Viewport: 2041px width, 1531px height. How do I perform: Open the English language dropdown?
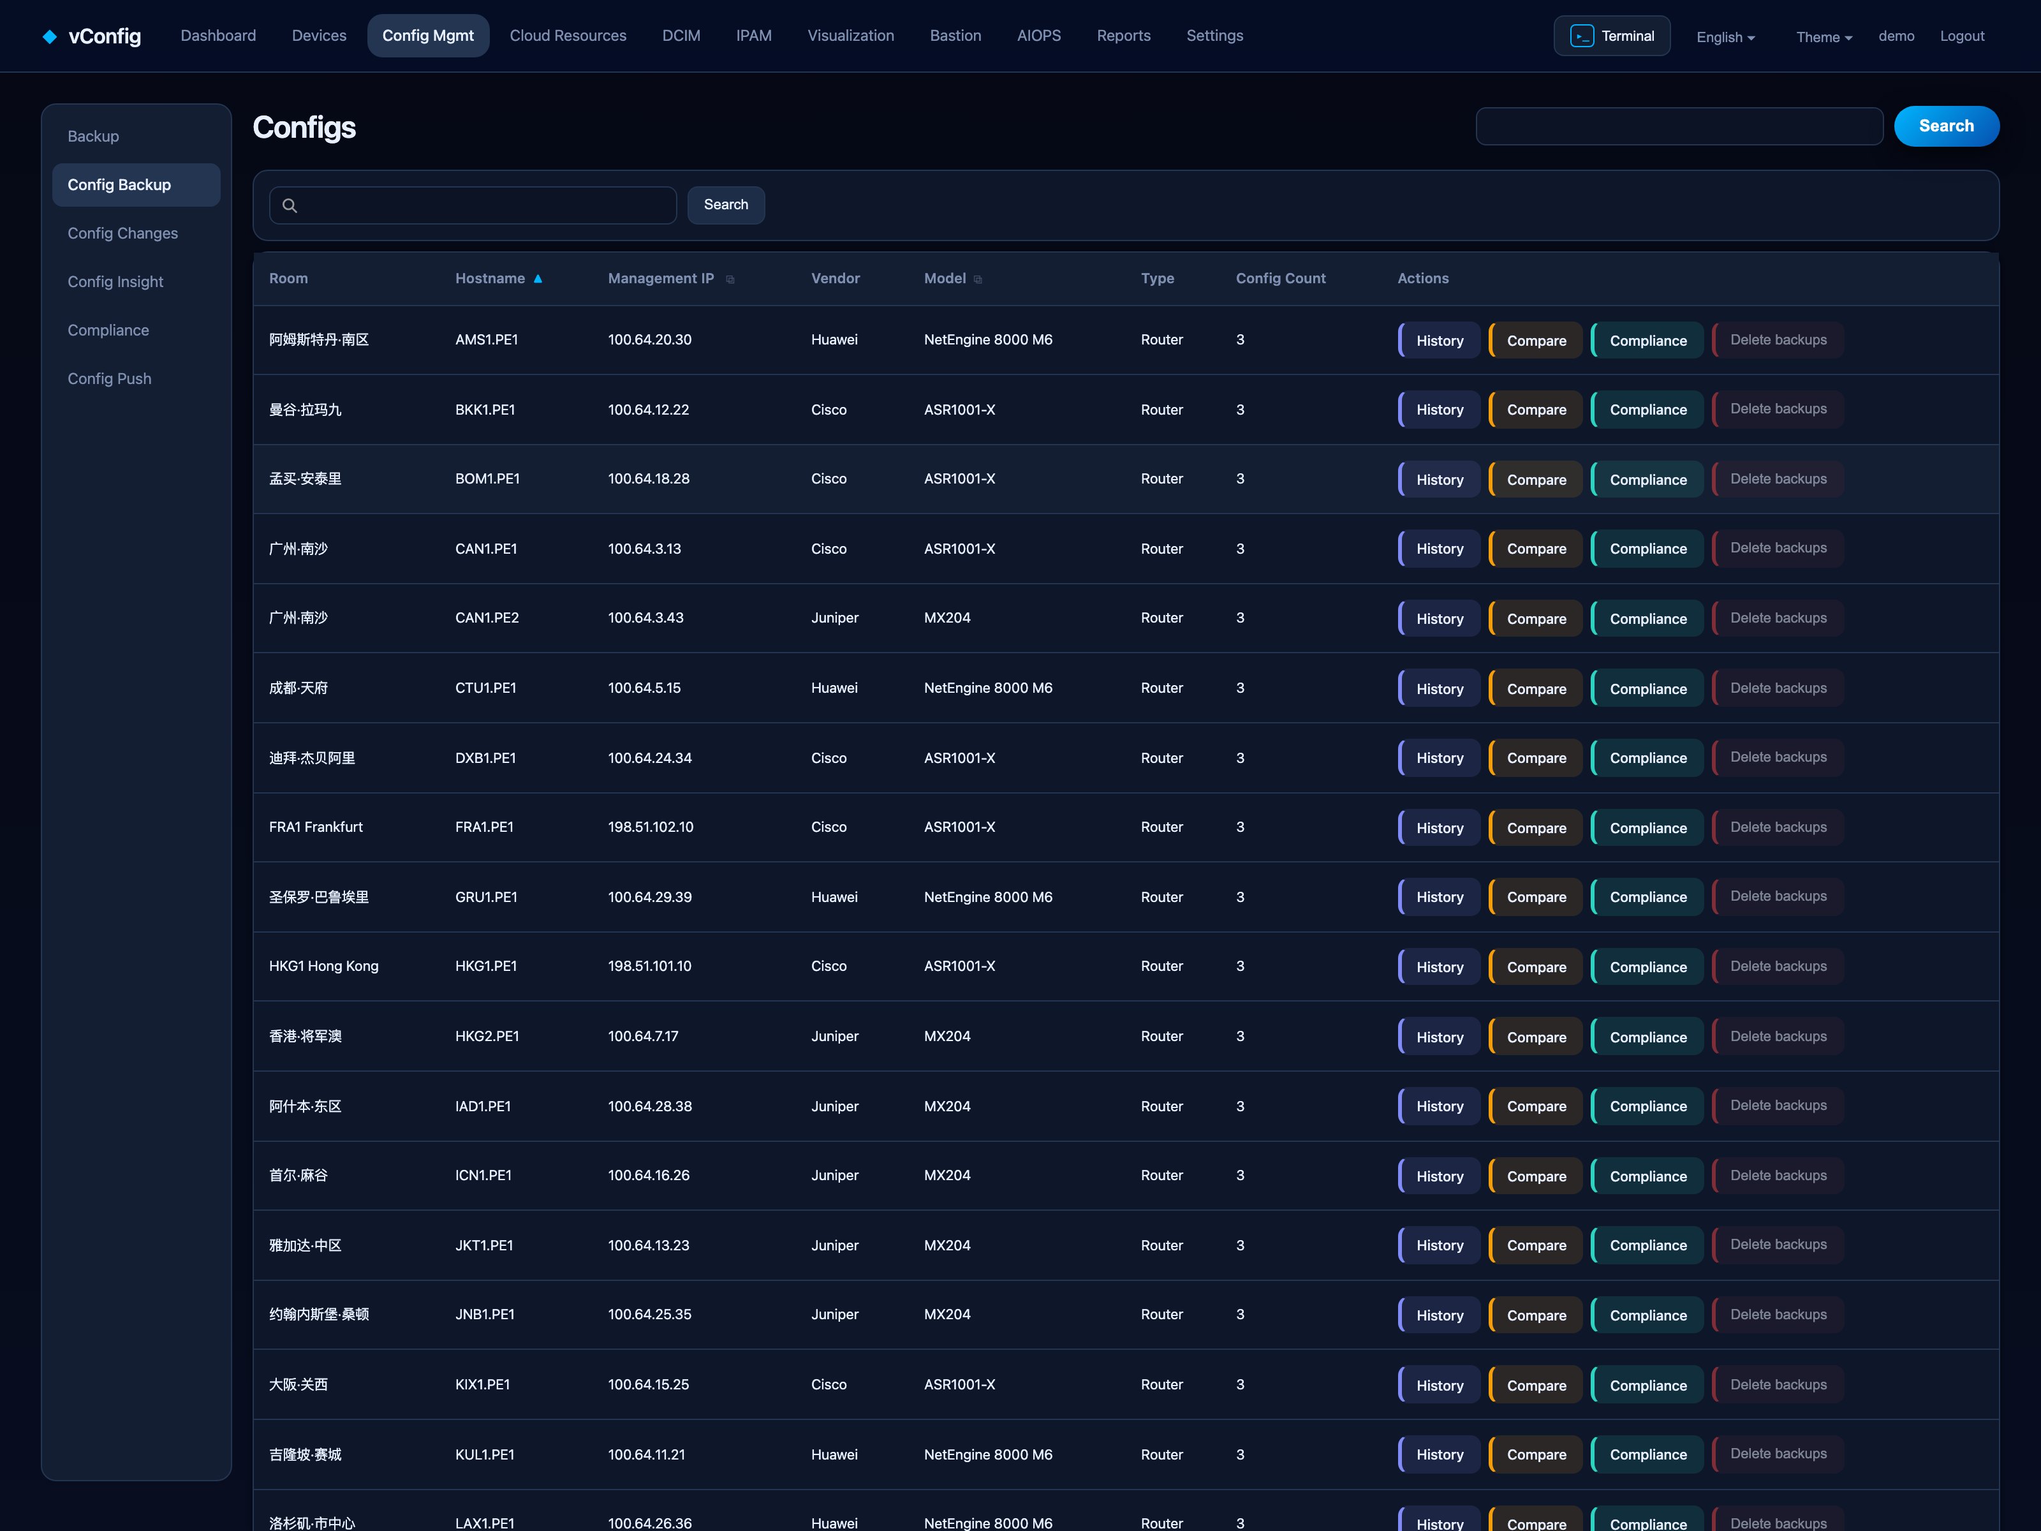tap(1725, 37)
